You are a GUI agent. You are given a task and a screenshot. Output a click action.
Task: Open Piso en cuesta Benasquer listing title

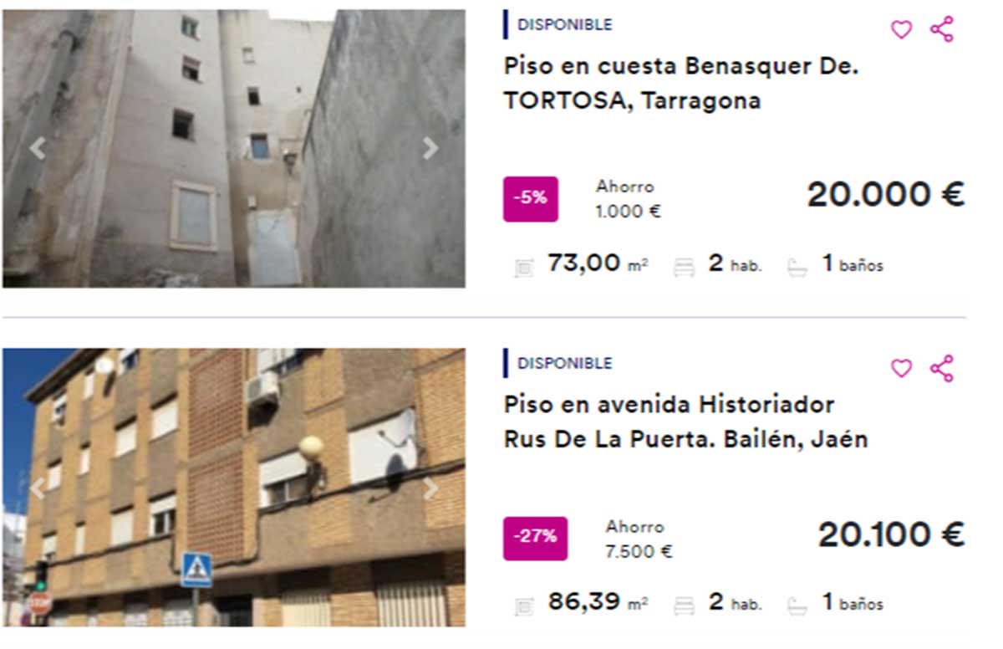[681, 84]
